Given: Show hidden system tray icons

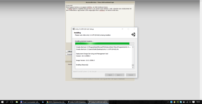Looking at the screenshot, I should coord(168,102).
